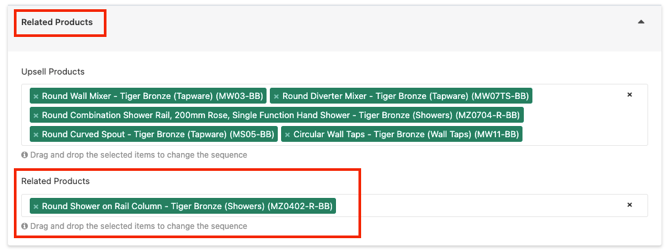
Task: Click the Related Products panel header title
Action: 57,22
